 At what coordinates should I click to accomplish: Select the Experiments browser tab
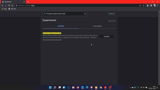click(13, 2)
